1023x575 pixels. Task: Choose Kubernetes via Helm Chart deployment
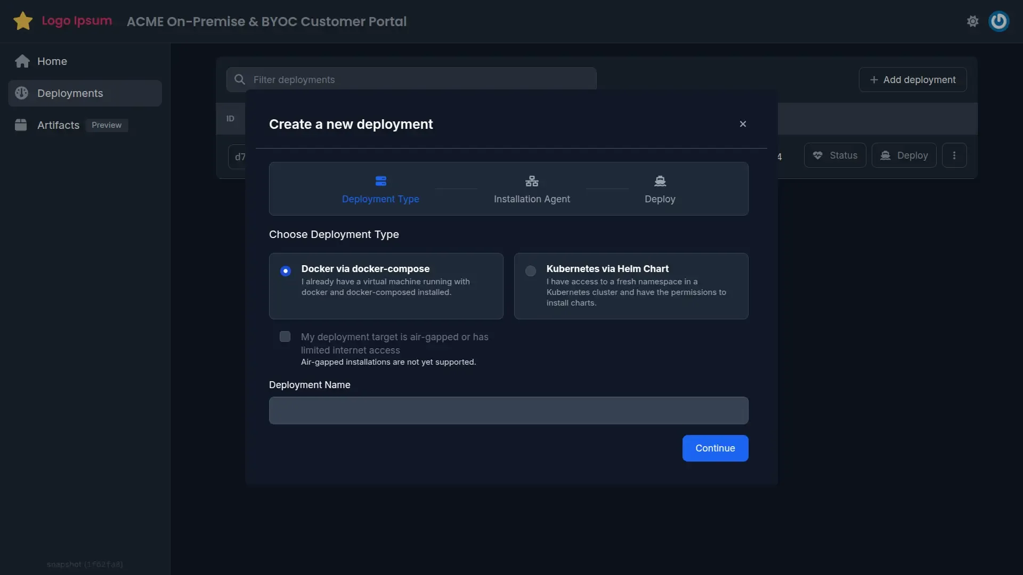tap(530, 271)
